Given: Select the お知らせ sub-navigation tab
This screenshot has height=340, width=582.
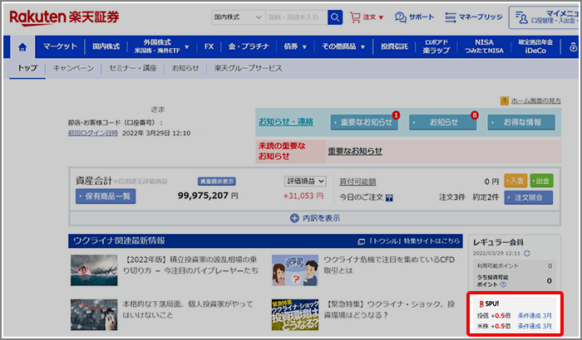Looking at the screenshot, I should 185,68.
